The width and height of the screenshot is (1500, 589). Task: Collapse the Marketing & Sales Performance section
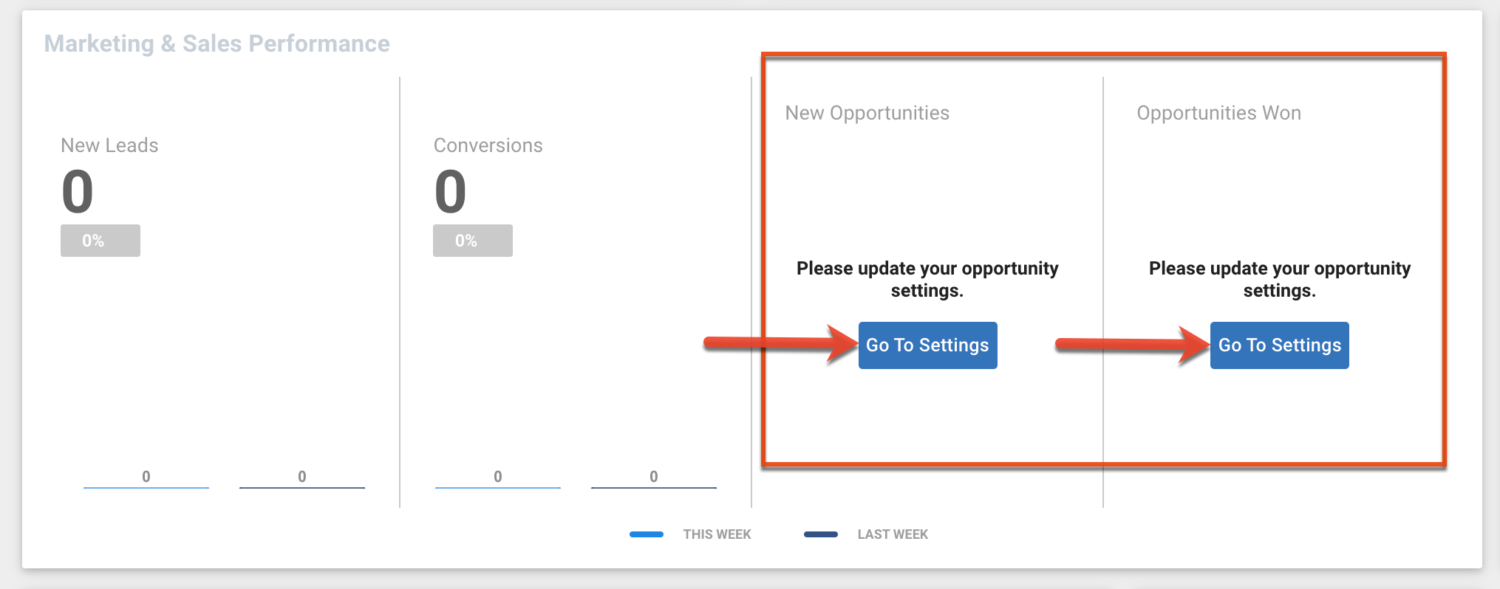pyautogui.click(x=217, y=43)
